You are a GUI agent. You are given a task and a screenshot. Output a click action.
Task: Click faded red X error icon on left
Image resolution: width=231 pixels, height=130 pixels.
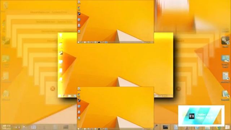(x=53, y=88)
